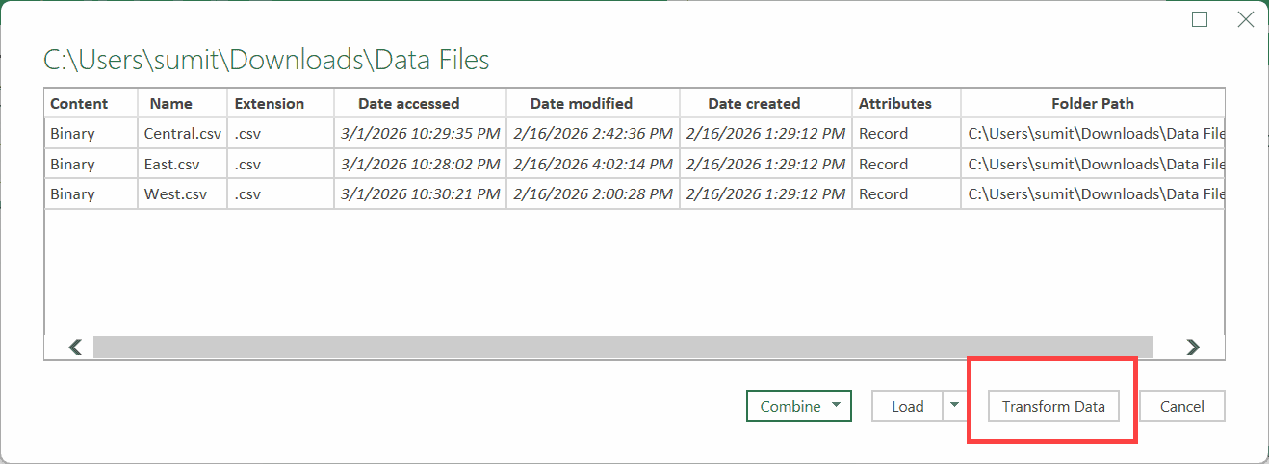Image resolution: width=1269 pixels, height=464 pixels.
Task: Click the right arrow of horizontal scrollbar
Action: [x=1193, y=347]
